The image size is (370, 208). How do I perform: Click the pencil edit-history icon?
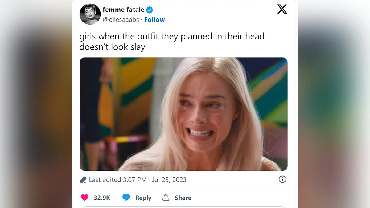pyautogui.click(x=83, y=180)
